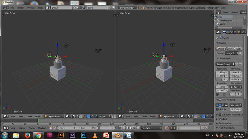The width and height of the screenshot is (248, 139).
Task: Toggle the Anti-Aliasing checkbox
Action: 220,99
